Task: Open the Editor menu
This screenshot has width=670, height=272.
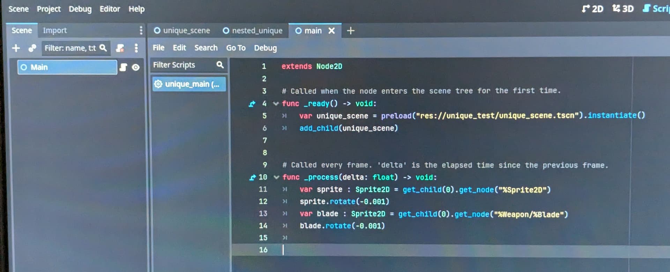Action: coord(110,9)
